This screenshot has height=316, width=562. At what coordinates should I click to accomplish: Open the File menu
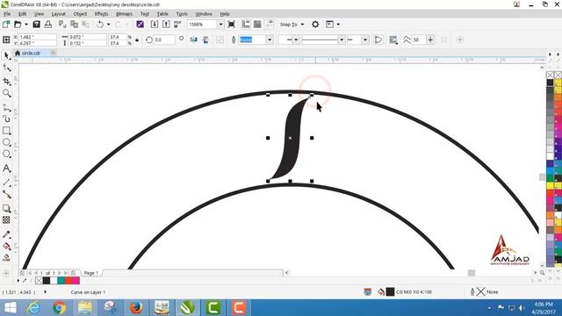(7, 14)
